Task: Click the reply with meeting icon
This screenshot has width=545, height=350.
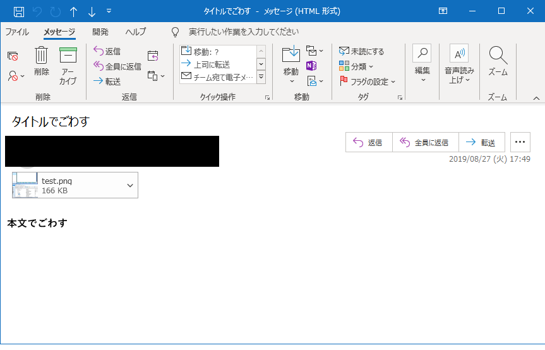Action: [153, 56]
